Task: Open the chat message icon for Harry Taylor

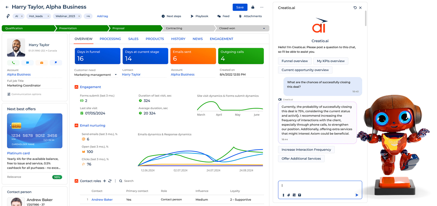Action: 28,63
